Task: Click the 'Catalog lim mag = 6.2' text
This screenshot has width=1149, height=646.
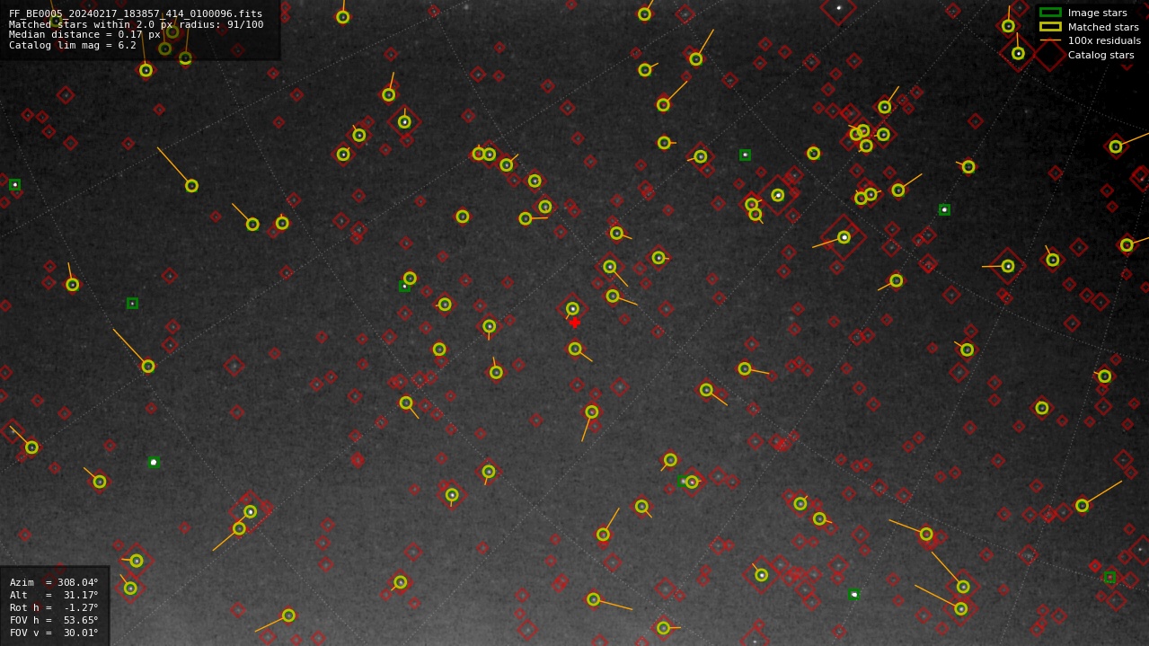Action: pos(73,46)
